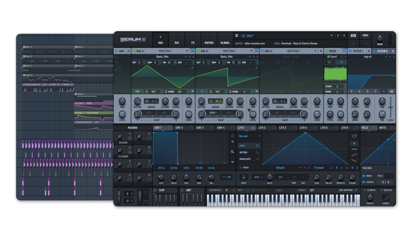This screenshot has width=411, height=231.
Task: Click the pencil edit icon in OSC A
Action: 192,68
